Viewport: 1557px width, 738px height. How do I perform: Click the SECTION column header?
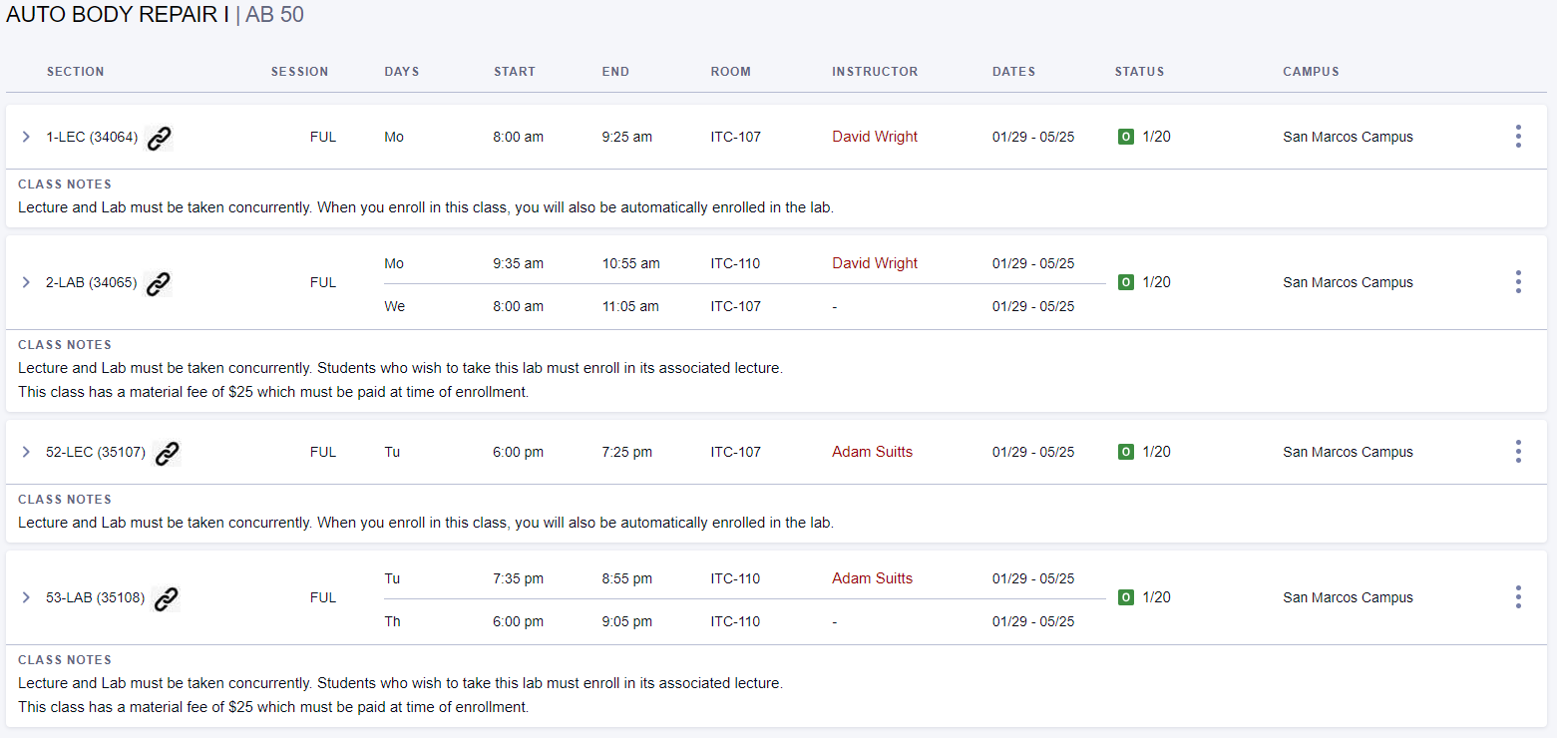coord(75,72)
